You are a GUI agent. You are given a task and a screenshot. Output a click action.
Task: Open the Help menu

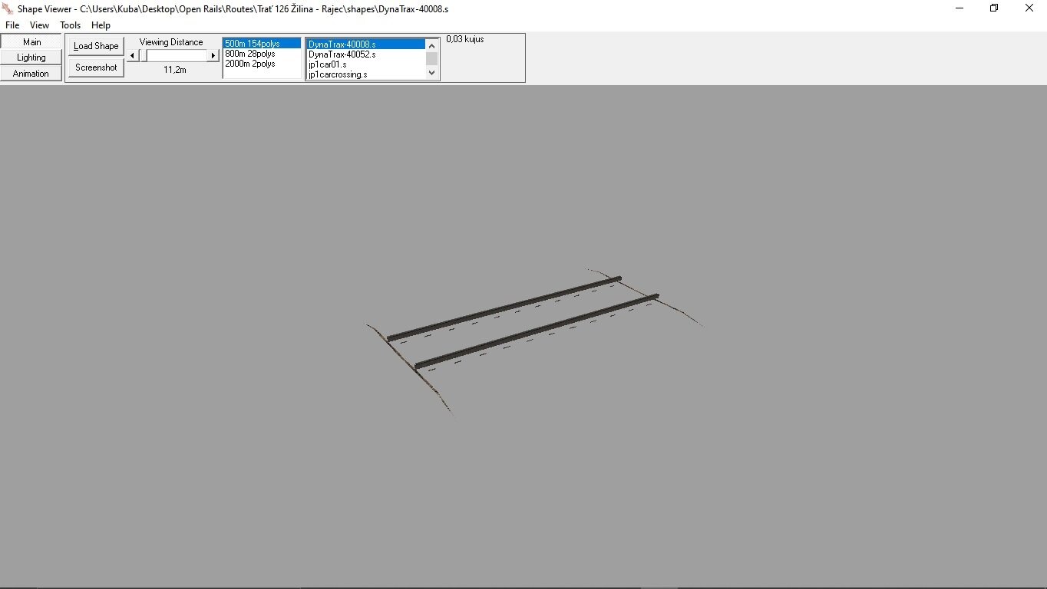click(101, 25)
